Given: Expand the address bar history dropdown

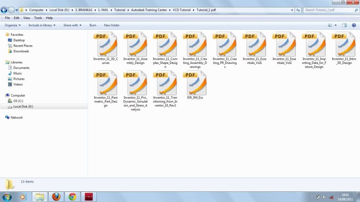Looking at the screenshot, I should (x=292, y=10).
